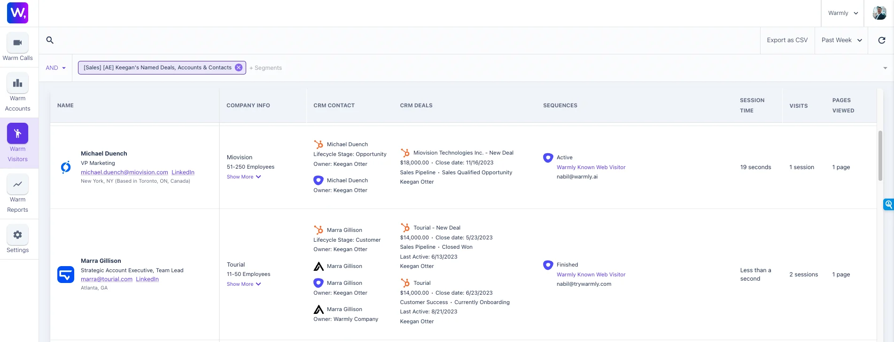Open Michael Duench's LinkedIn link
The image size is (894, 342).
click(183, 172)
